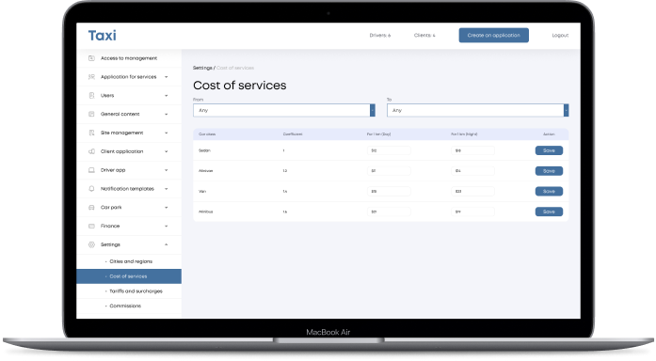This screenshot has height=361, width=656.
Task: Click Van per km day price field
Action: 389,192
